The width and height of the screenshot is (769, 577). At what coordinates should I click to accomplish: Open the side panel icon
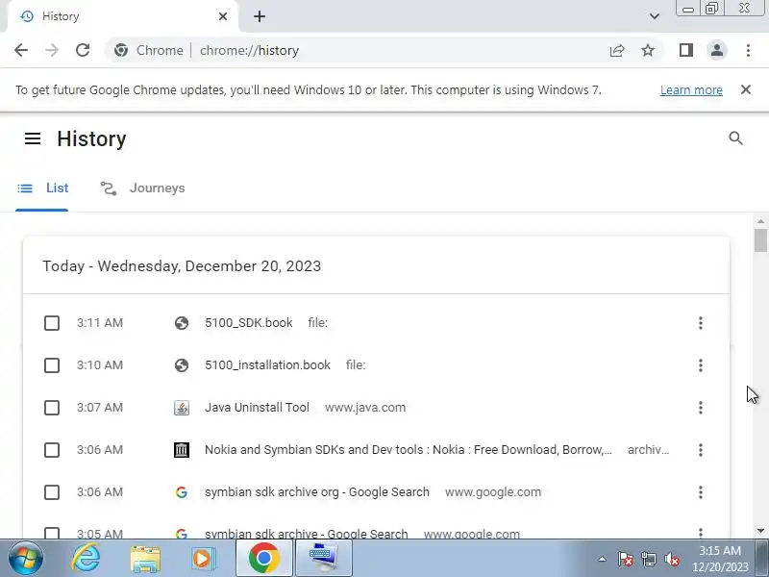coord(686,50)
